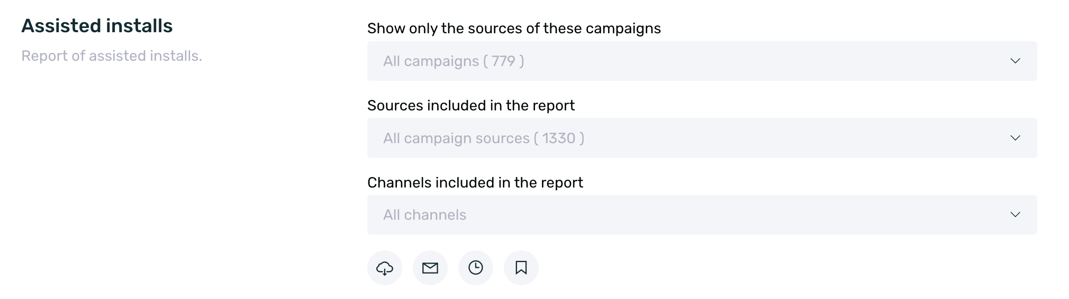Click 'Report of assisted installs.' description text
Screen dimensions: 1069x299
tap(112, 56)
